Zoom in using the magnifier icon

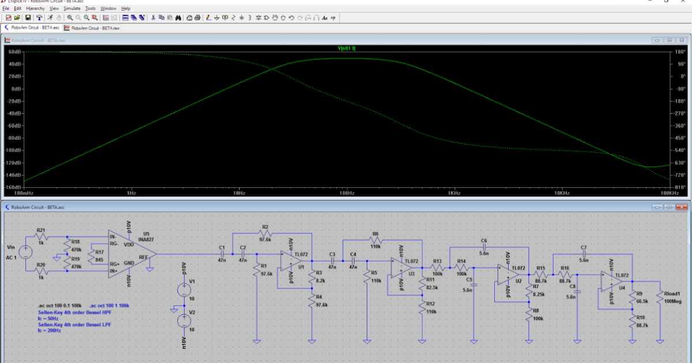point(70,18)
